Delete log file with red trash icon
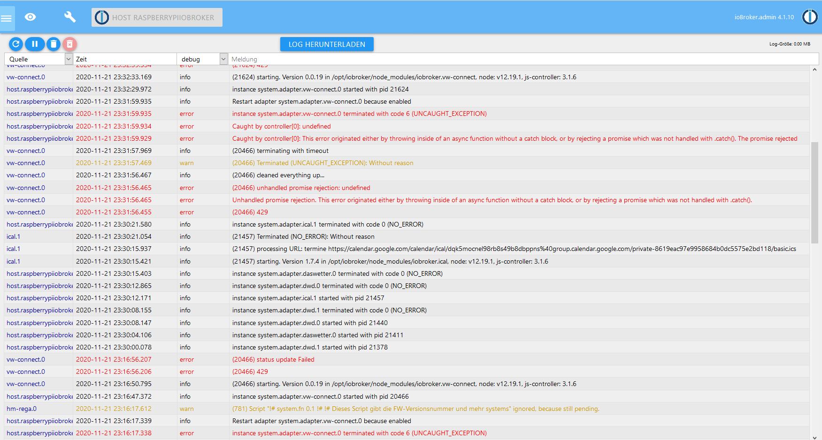822x440 pixels. pos(69,44)
